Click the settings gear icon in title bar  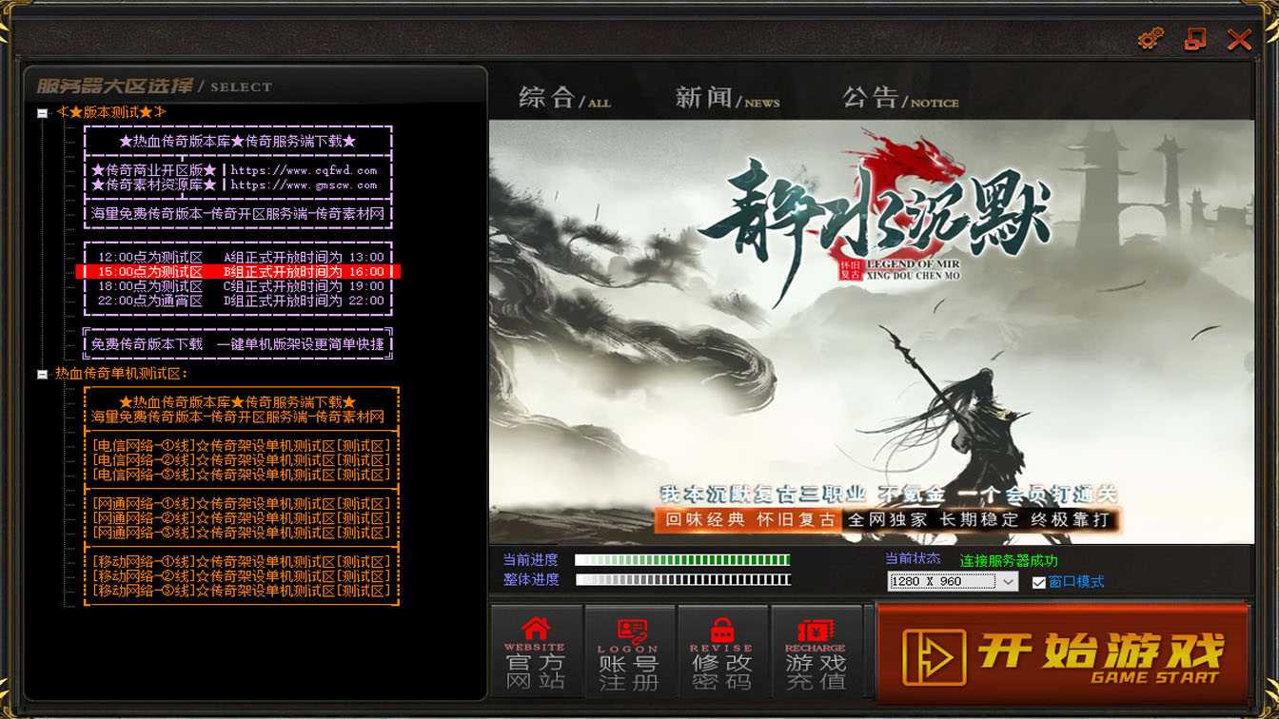click(x=1151, y=39)
